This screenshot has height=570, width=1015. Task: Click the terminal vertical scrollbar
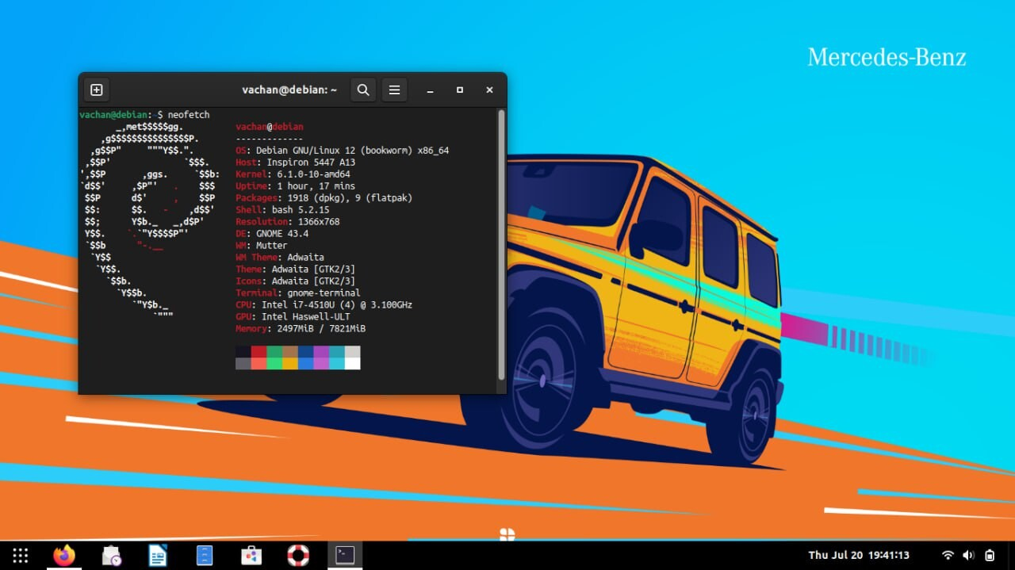(501, 244)
